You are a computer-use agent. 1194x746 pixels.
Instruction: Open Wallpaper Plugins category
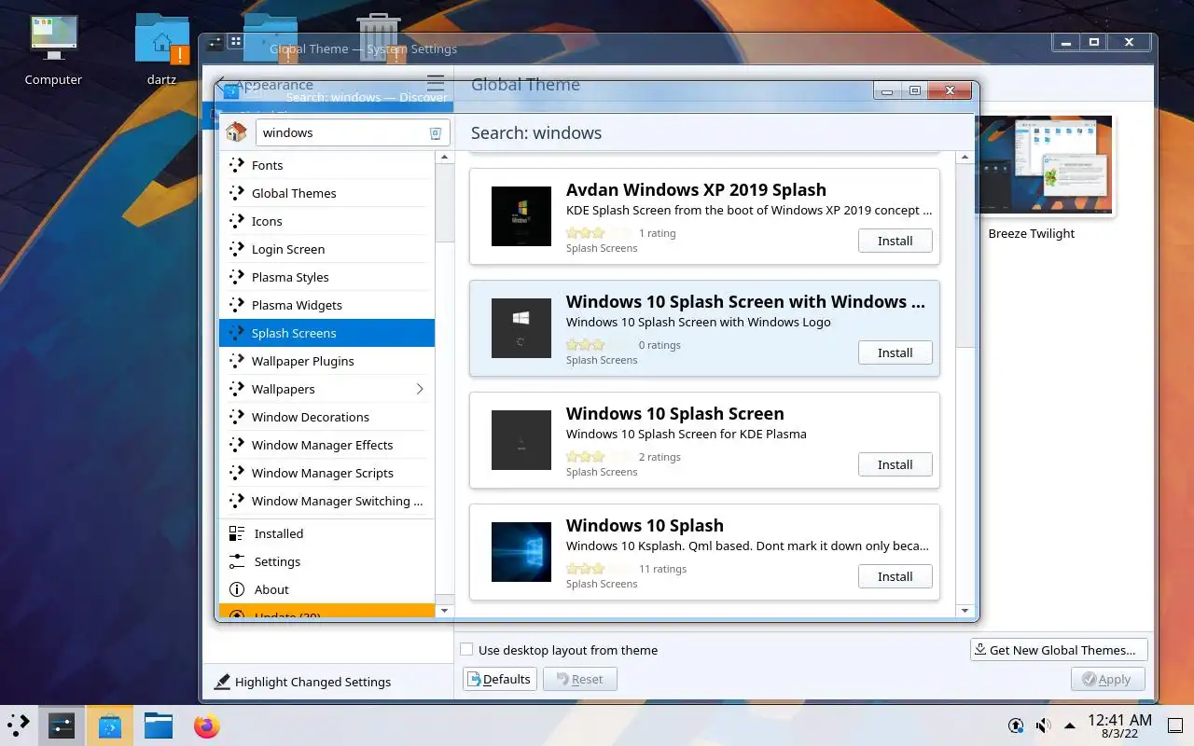326,361
